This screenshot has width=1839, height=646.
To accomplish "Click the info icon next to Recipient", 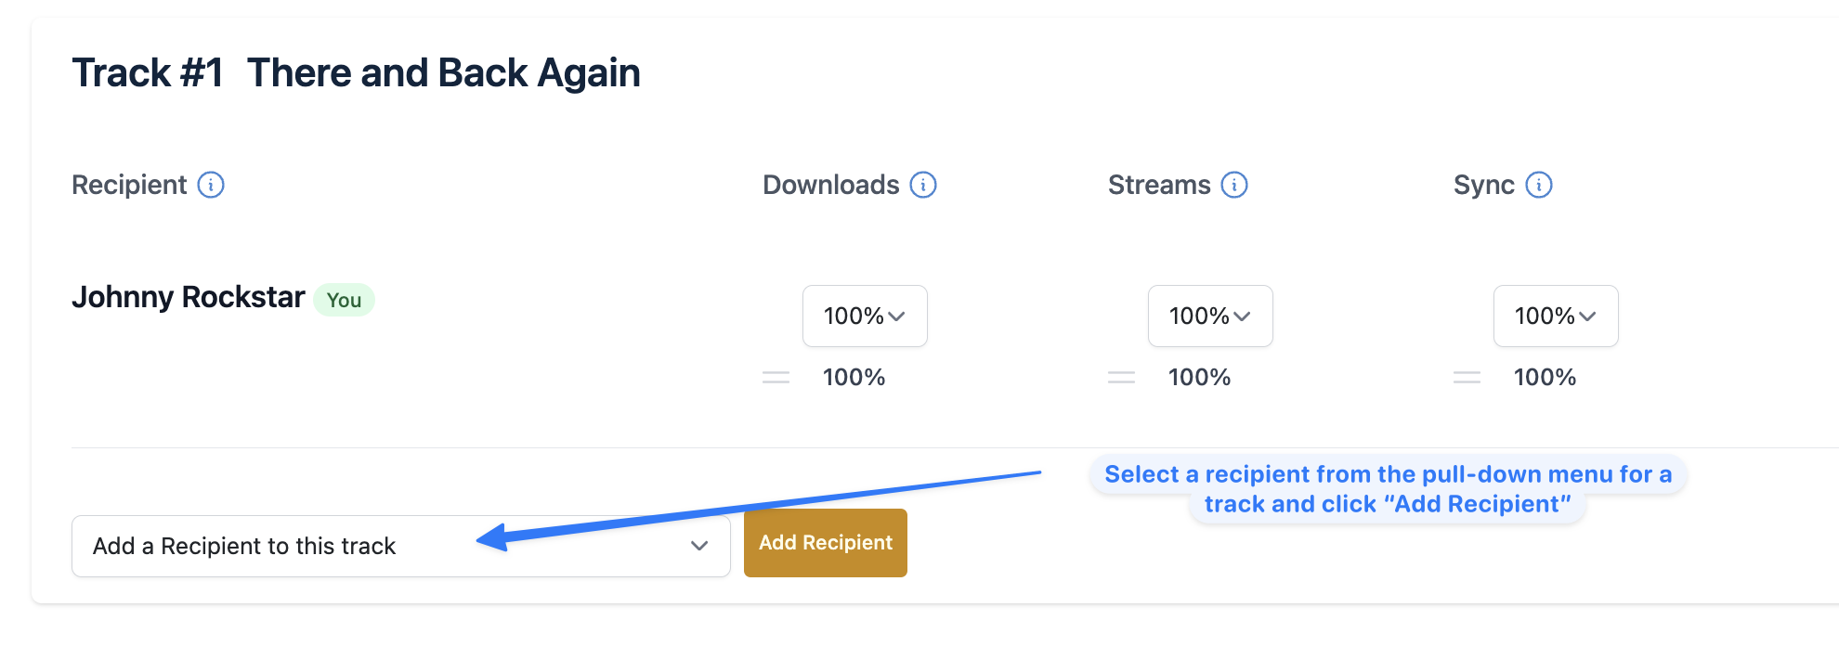I will (211, 185).
